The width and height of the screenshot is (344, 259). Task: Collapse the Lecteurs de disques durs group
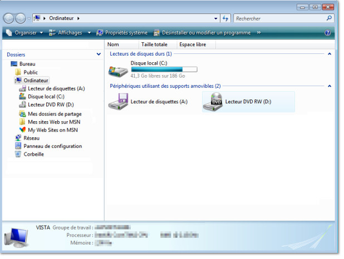(330, 54)
